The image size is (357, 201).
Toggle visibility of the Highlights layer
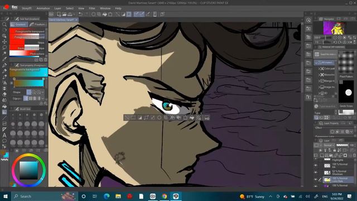pyautogui.click(x=316, y=160)
